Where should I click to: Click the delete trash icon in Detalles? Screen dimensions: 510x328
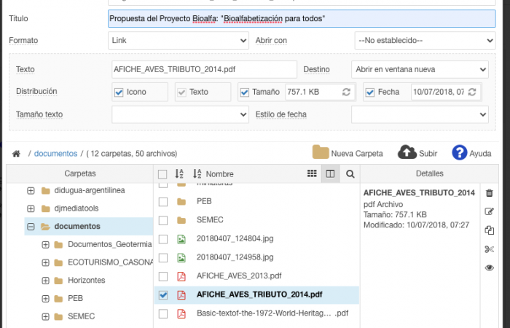(x=489, y=193)
